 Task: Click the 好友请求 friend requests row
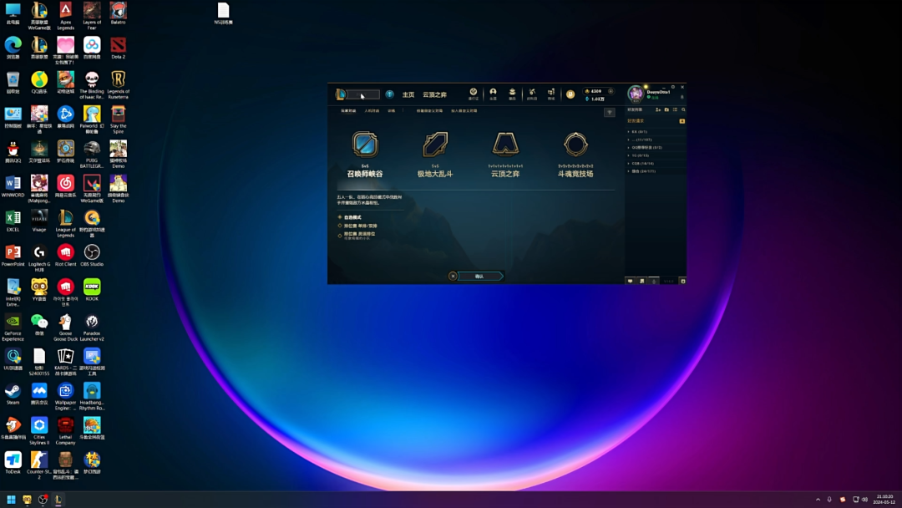[x=656, y=121]
